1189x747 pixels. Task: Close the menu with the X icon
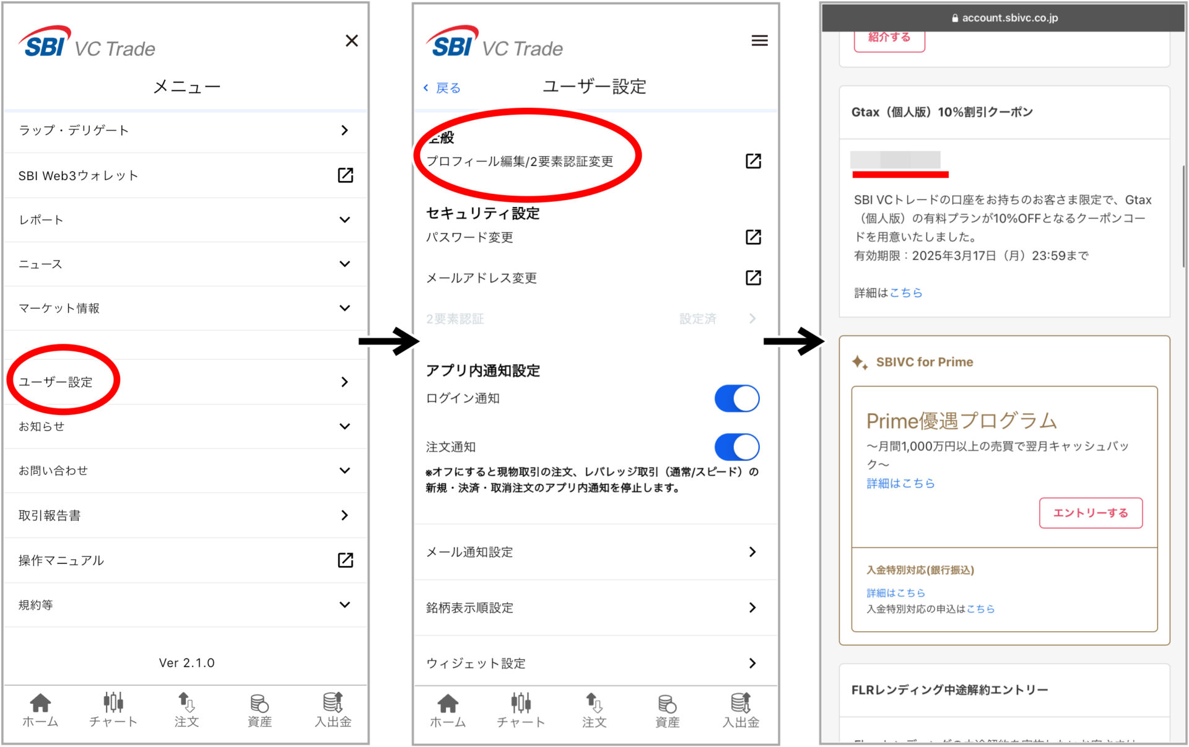click(x=351, y=41)
